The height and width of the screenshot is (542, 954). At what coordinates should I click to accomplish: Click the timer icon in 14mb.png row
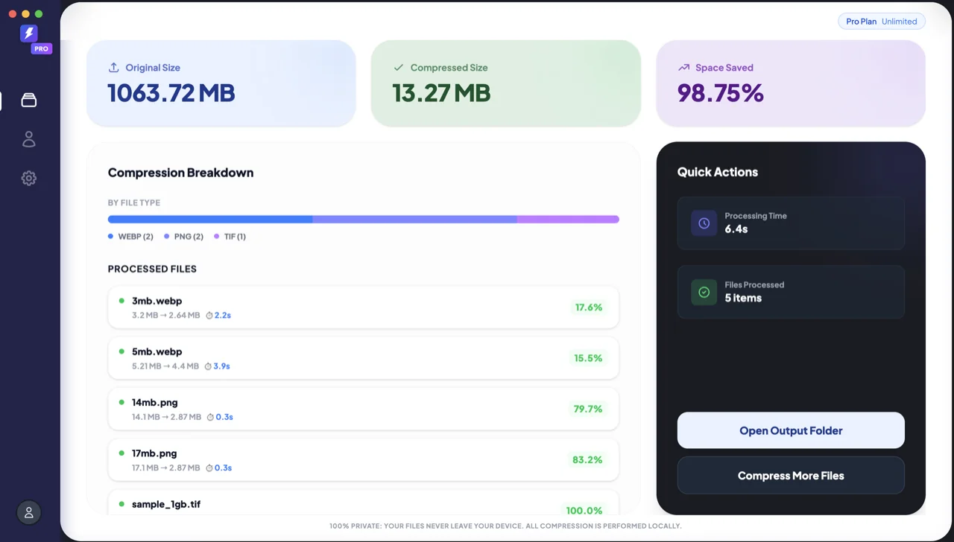(211, 417)
